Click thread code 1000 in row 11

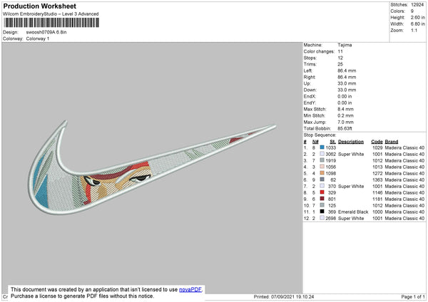pyautogui.click(x=377, y=212)
